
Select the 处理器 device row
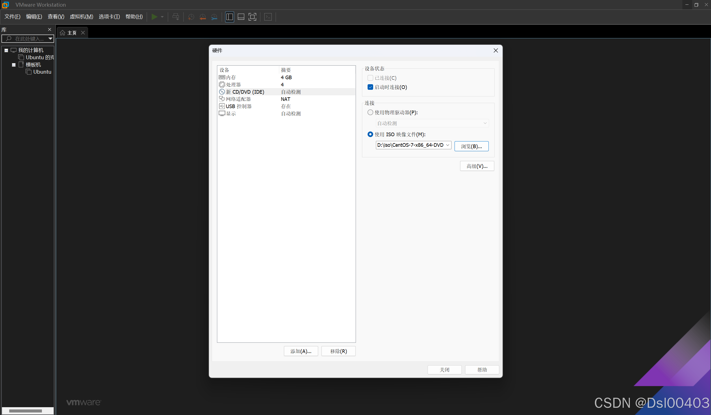point(286,85)
